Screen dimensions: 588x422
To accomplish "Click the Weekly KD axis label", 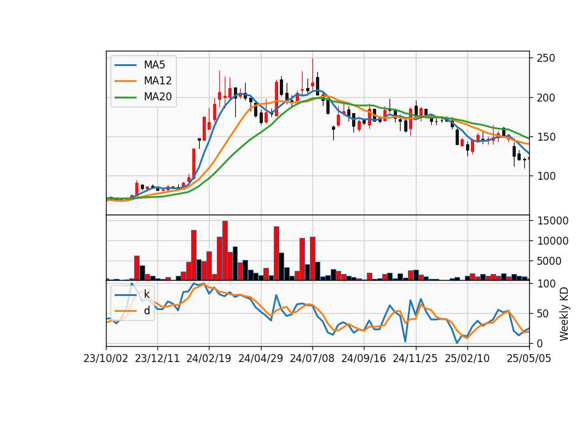I will click(563, 314).
